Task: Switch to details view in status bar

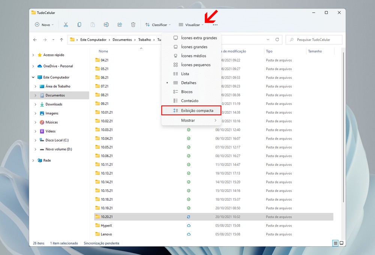Action: coord(335,243)
